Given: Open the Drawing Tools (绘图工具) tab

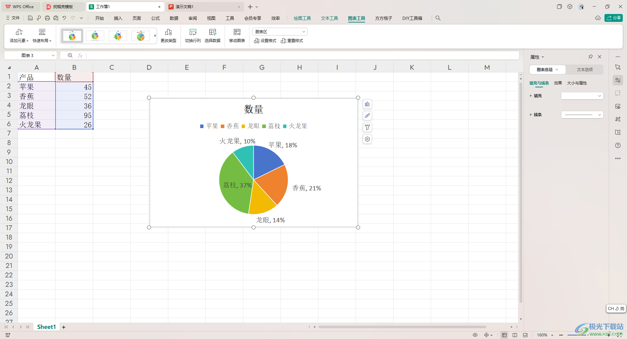Looking at the screenshot, I should 302,18.
